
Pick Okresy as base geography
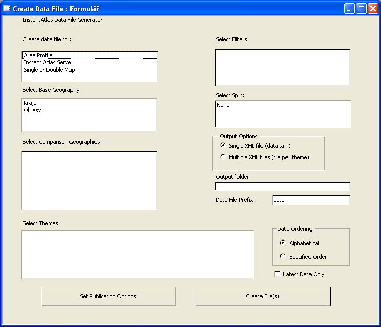[x=89, y=110]
